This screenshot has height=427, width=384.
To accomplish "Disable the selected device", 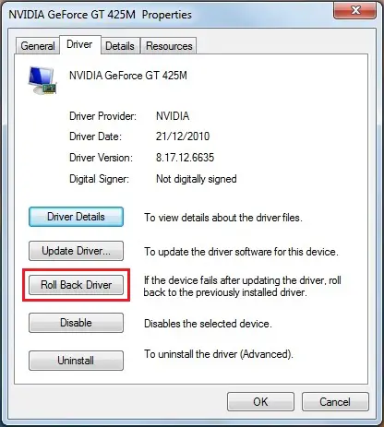I will pos(76,323).
